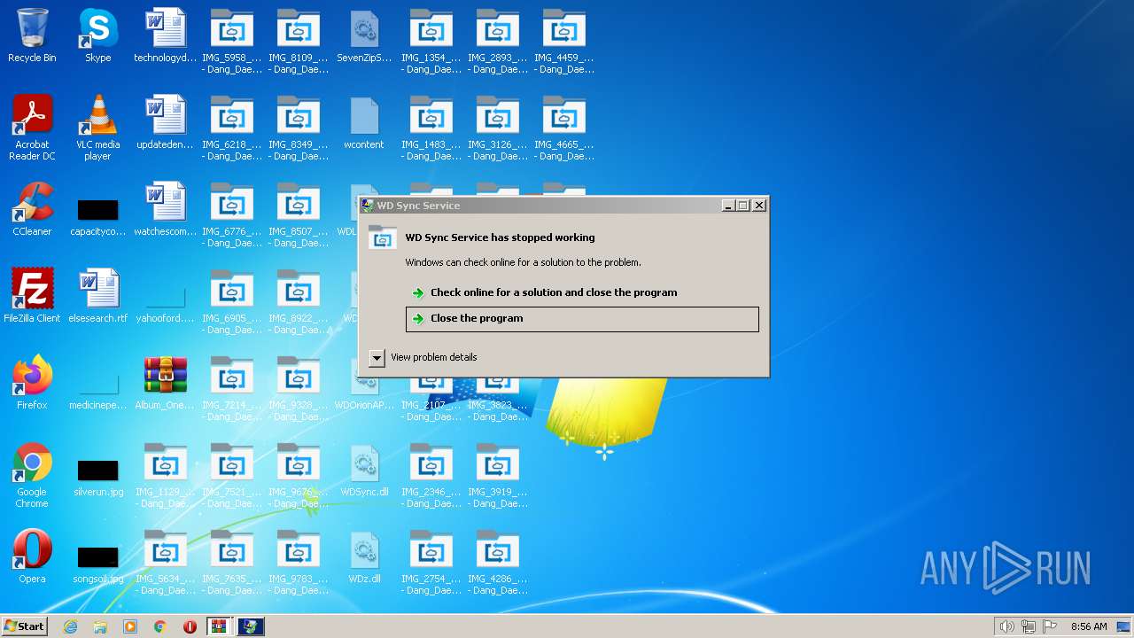Select the CCleaner desktop shortcut
The height and width of the screenshot is (638, 1134).
point(32,211)
